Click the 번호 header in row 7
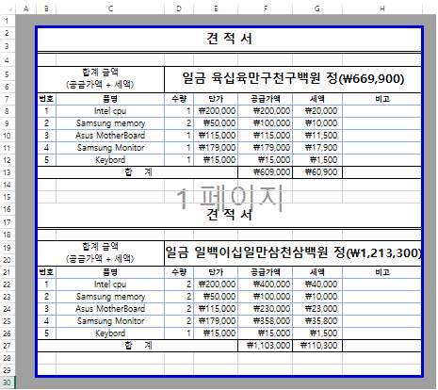438x390 pixels. pos(46,99)
